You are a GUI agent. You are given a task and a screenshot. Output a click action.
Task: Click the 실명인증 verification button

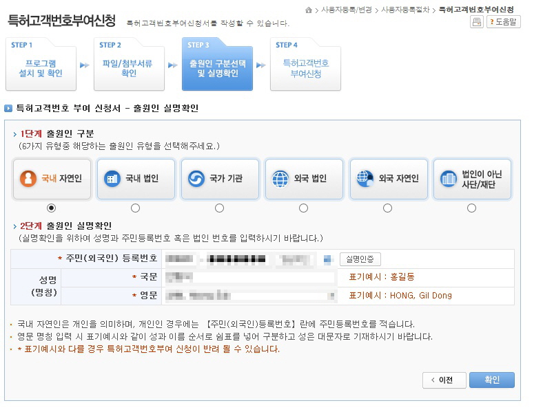click(x=360, y=259)
